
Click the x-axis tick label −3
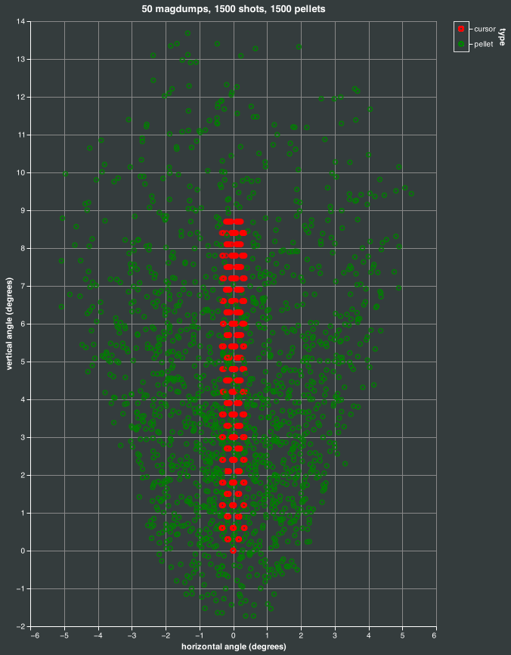click(x=132, y=635)
